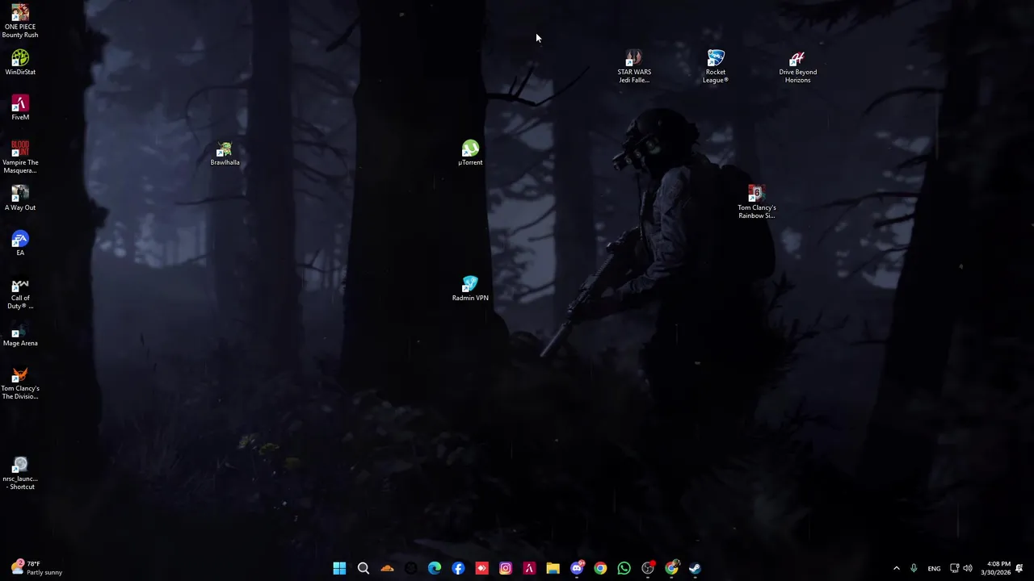Open WhatsApp from the taskbar
1034x581 pixels.
(624, 568)
